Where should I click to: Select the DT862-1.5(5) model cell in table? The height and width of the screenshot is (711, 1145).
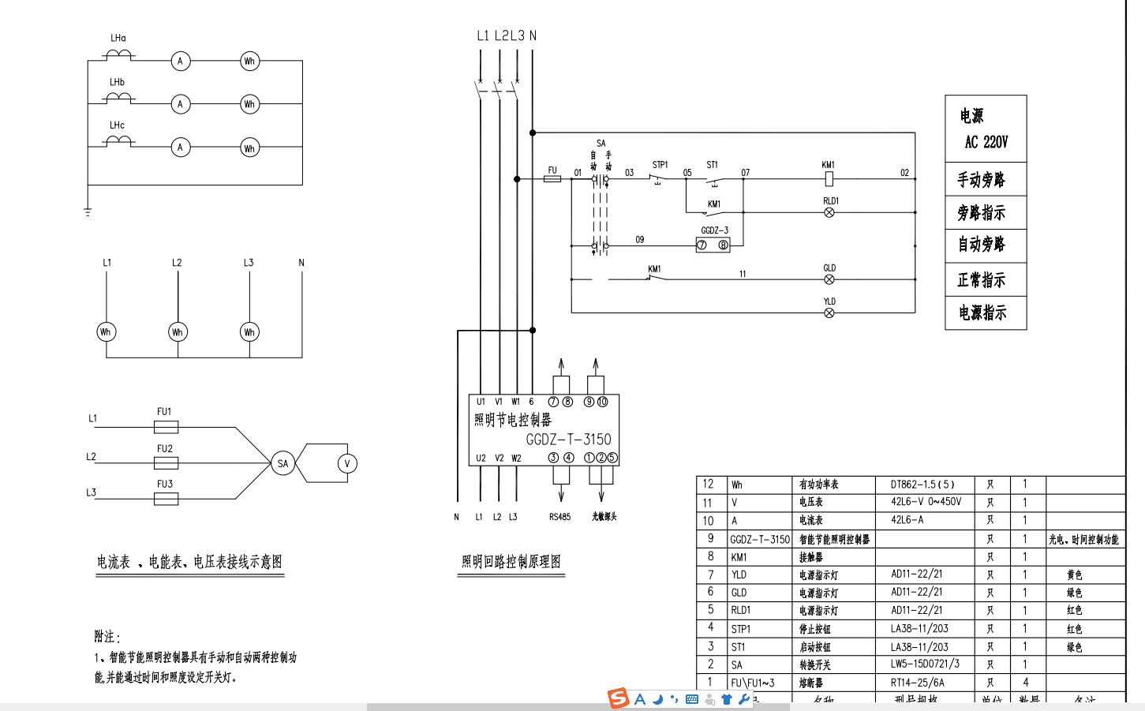coord(922,485)
